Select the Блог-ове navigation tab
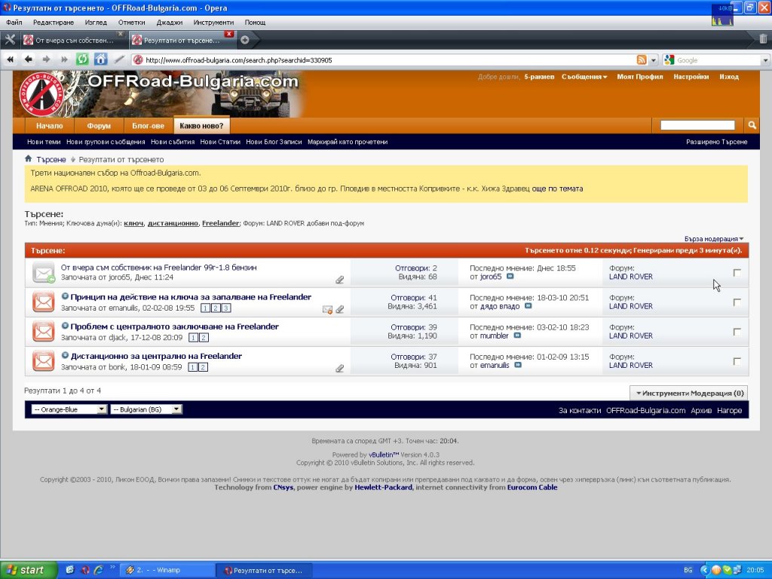Screen dimensions: 772x579 pos(149,126)
